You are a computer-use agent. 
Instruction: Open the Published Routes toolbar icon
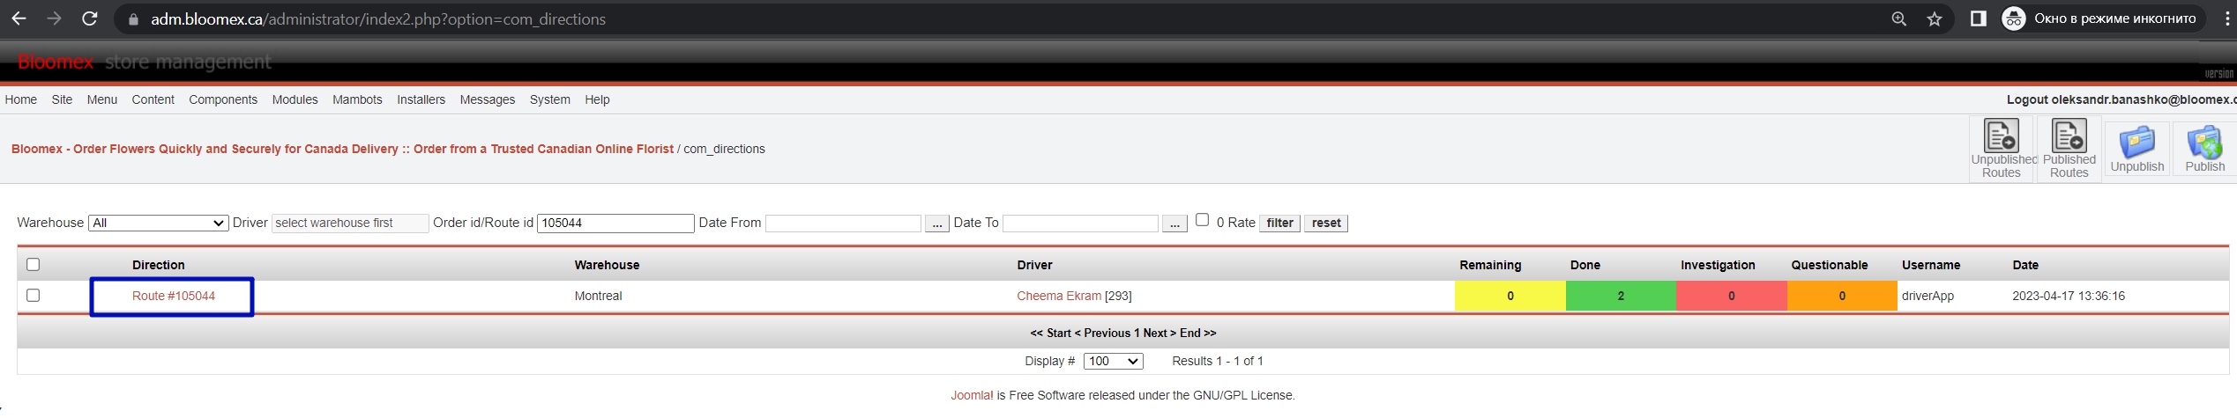[2069, 149]
